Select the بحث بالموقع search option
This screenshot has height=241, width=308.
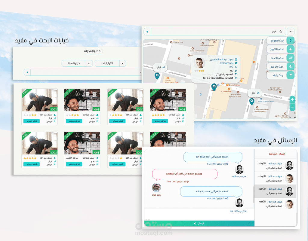click(x=280, y=41)
